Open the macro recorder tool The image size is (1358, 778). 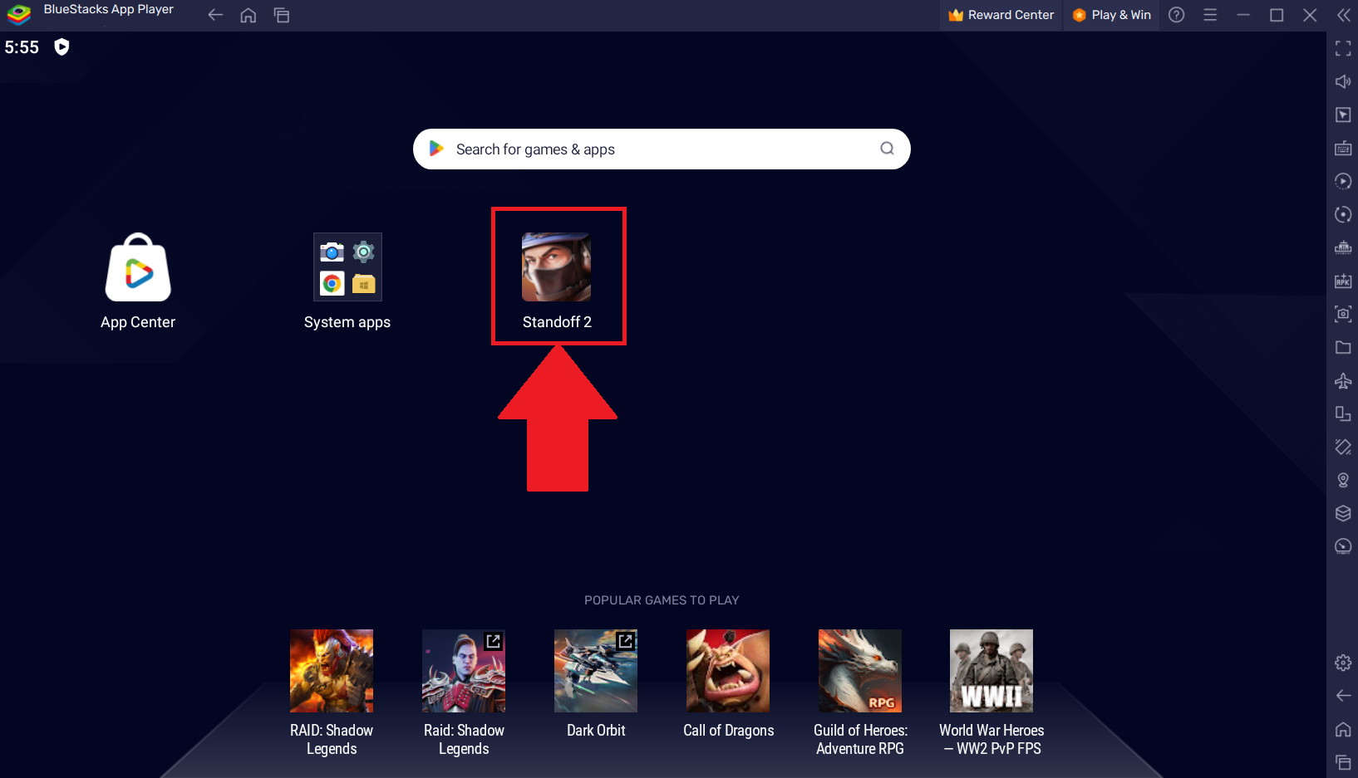coord(1343,213)
